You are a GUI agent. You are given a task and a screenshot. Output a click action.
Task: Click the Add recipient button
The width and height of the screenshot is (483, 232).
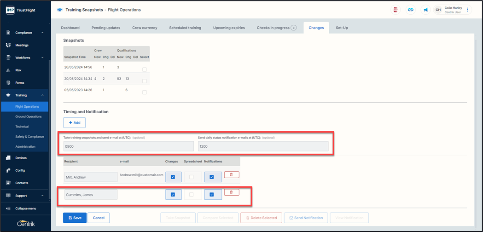click(75, 123)
